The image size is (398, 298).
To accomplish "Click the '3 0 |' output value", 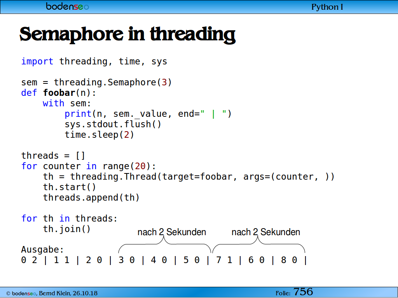I will point(131,260).
